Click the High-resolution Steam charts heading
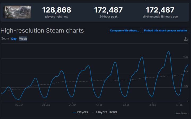Viewport: 191px width, 119px height. (x=42, y=31)
